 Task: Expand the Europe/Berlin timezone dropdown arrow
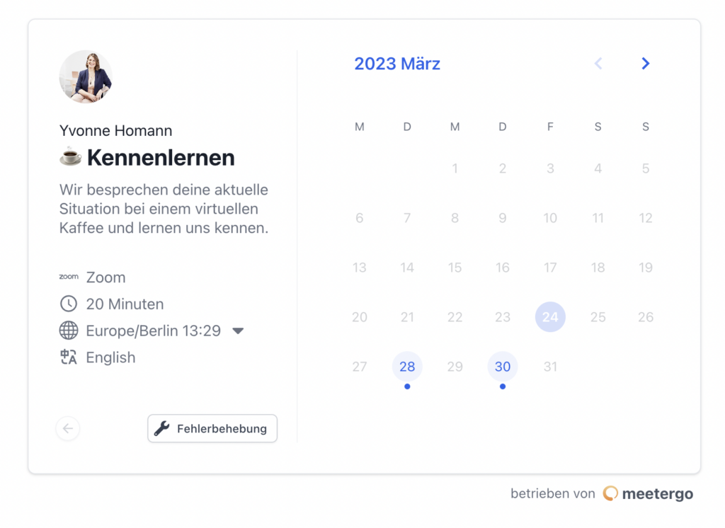238,331
